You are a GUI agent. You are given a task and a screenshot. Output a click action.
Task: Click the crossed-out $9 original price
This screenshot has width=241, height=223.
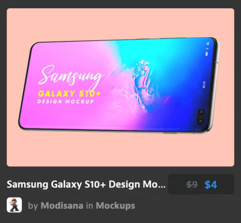point(192,185)
